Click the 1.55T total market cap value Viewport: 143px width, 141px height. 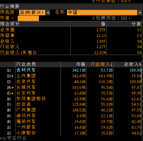coord(101,30)
